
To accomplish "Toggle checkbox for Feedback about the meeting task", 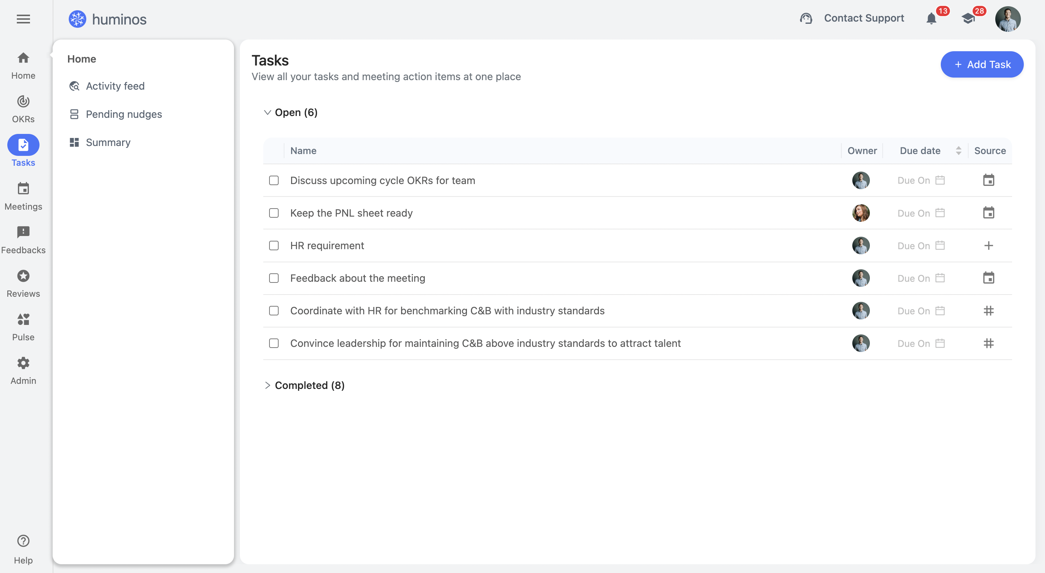I will [273, 278].
